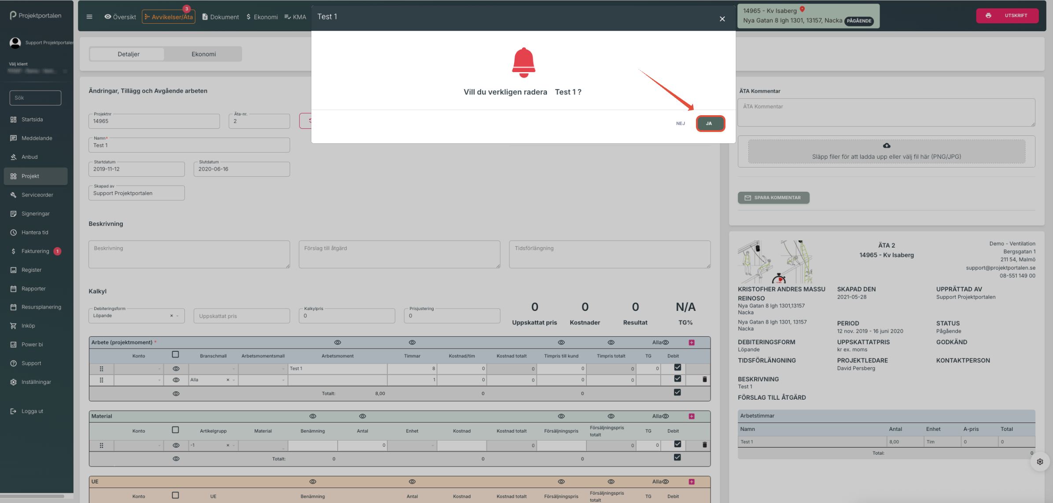The height and width of the screenshot is (503, 1053).
Task: Click trash icon in Material row
Action: [x=704, y=445]
